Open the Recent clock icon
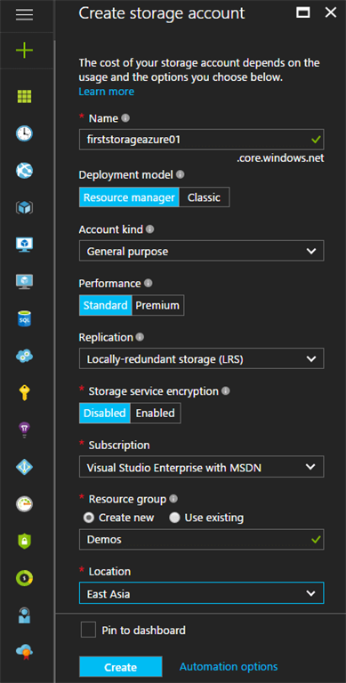 24,133
